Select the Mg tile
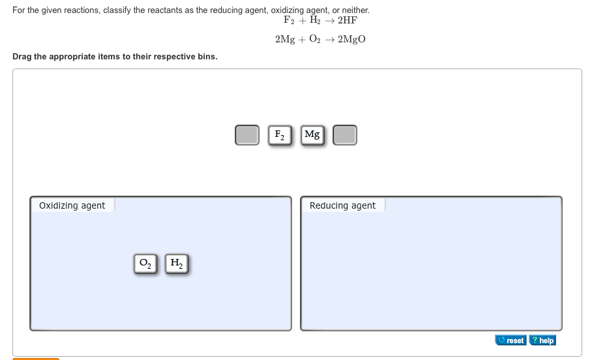 [312, 135]
